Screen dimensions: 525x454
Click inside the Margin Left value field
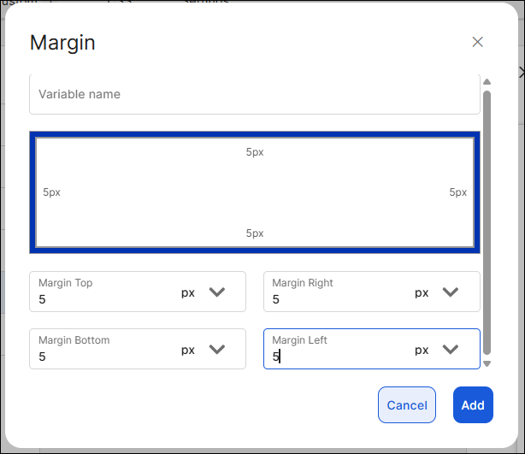pyautogui.click(x=338, y=357)
